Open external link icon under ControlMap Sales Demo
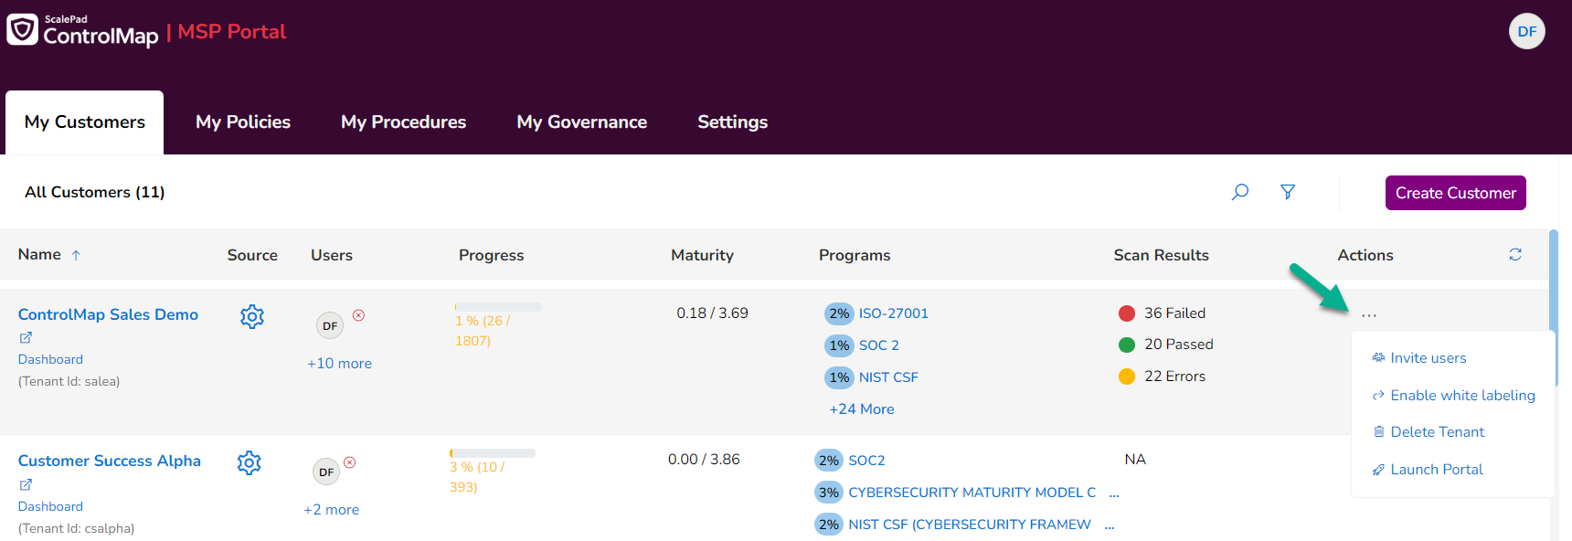Screen dimensions: 1572x541 point(26,337)
